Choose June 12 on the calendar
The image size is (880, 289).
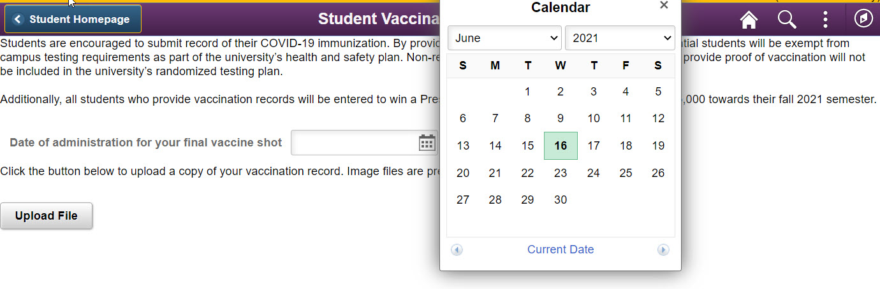(658, 118)
